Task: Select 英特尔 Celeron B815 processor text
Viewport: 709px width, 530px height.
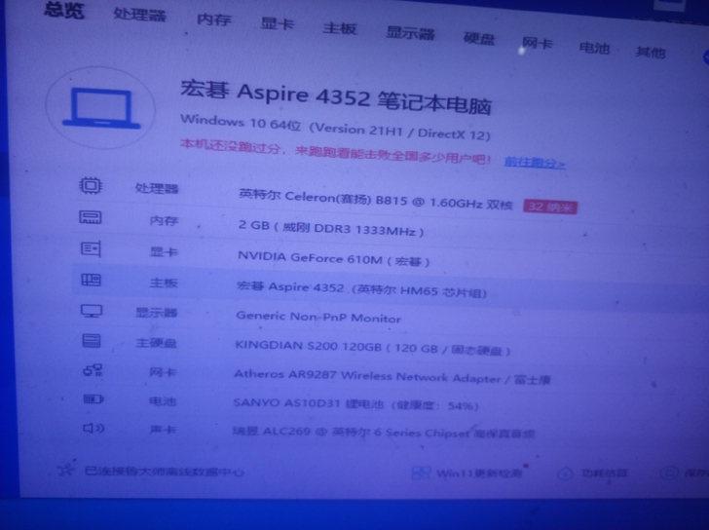Action: click(x=375, y=201)
